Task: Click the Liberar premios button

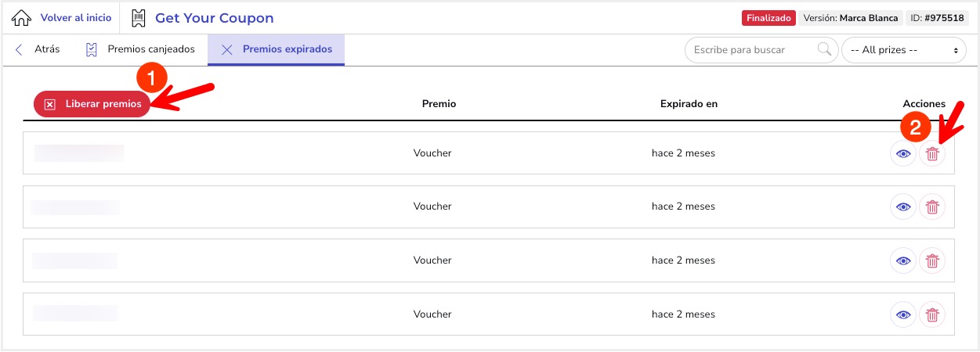Action: pos(92,104)
